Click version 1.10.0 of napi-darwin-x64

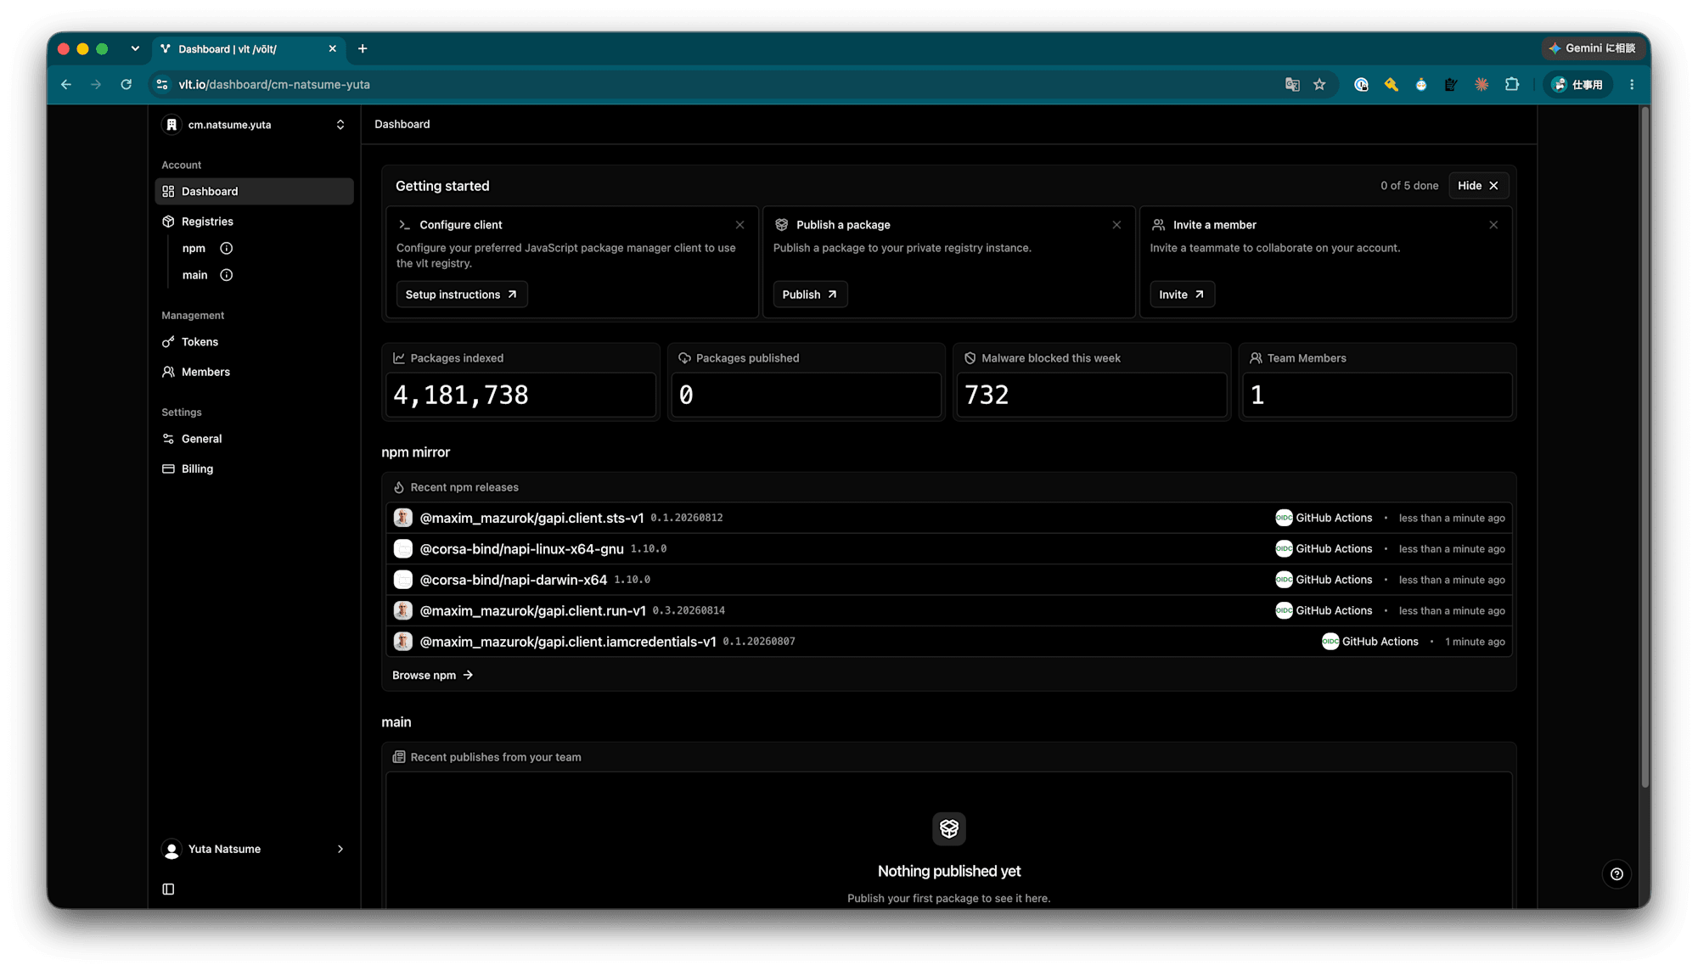click(x=632, y=580)
